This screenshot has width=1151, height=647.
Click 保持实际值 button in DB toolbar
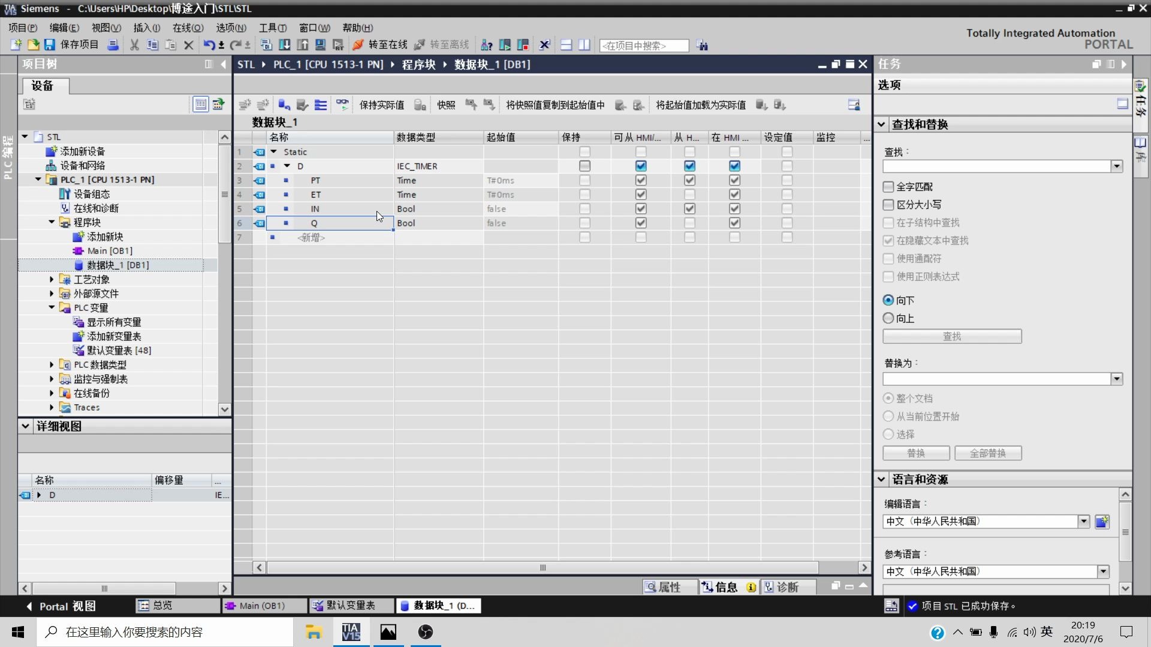click(382, 105)
